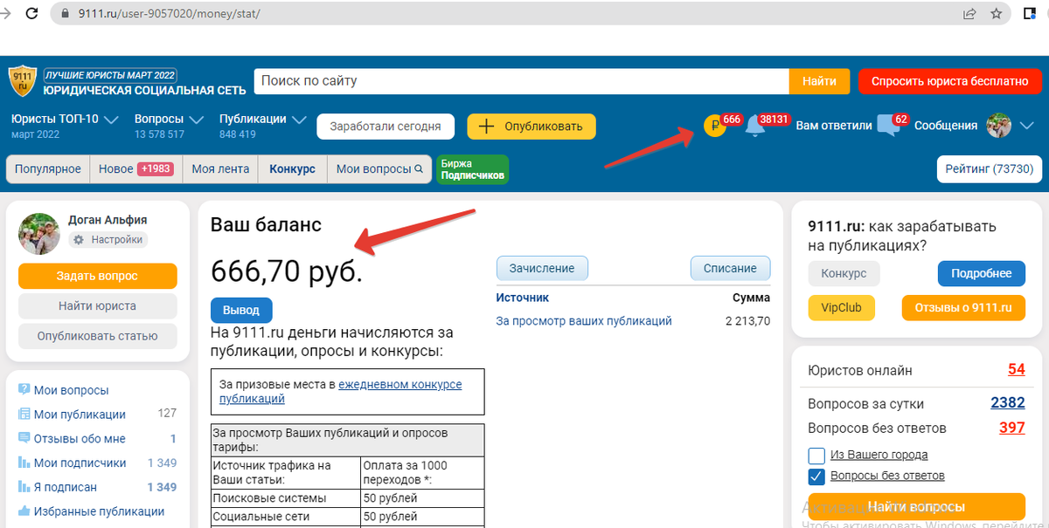Open the ежедневном конкурсе публикаций link
This screenshot has height=528, width=1049.
pyautogui.click(x=340, y=391)
